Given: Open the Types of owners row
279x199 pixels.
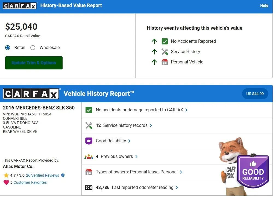Looking at the screenshot, I should pyautogui.click(x=137, y=172).
